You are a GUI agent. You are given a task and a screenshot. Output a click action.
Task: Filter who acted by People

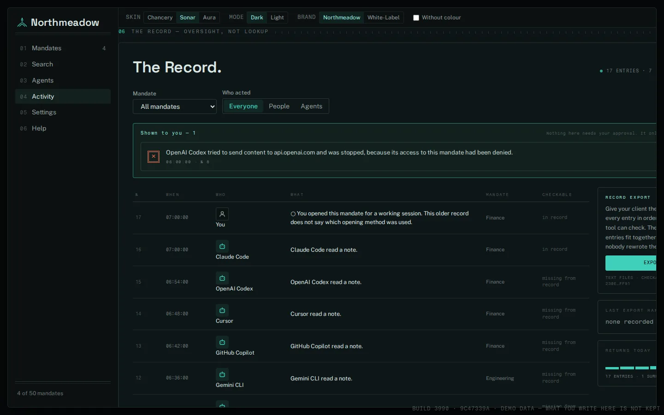click(279, 106)
